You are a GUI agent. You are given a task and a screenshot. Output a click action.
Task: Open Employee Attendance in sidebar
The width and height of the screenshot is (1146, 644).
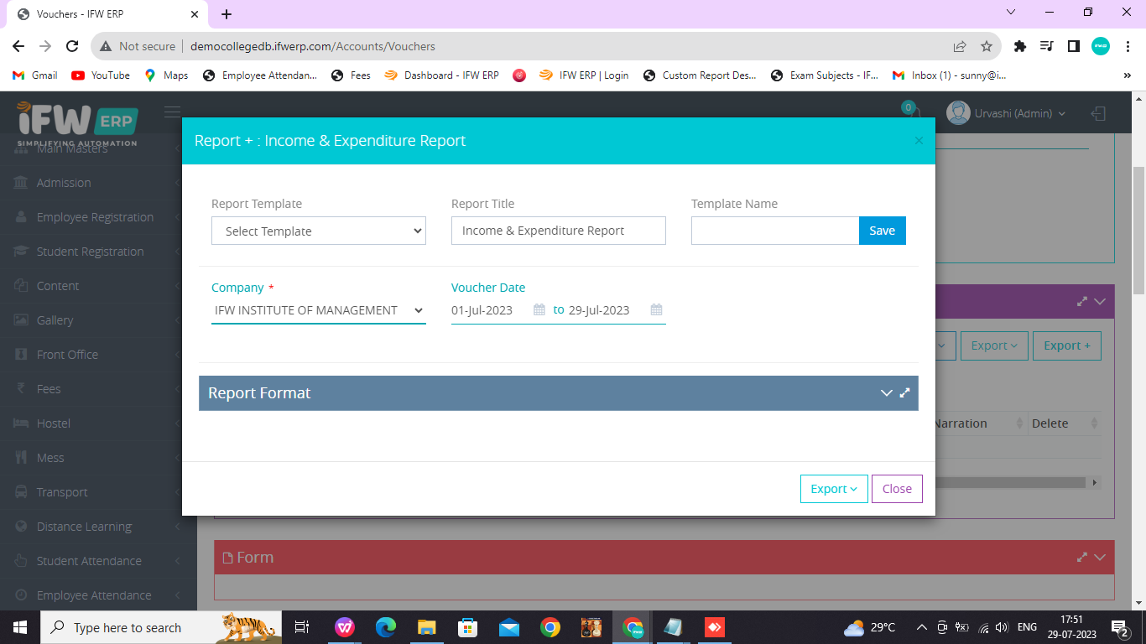98,595
